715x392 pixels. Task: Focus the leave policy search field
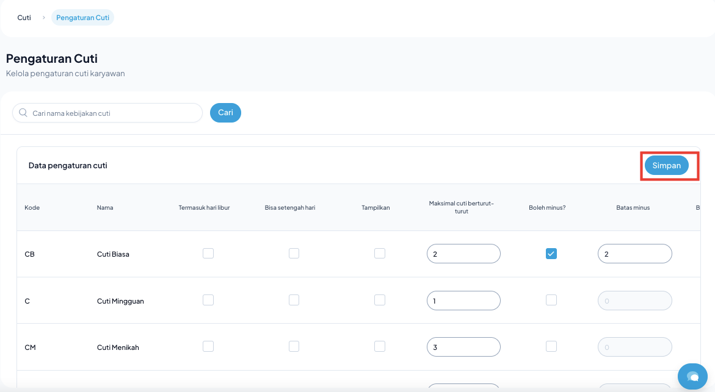pos(113,113)
